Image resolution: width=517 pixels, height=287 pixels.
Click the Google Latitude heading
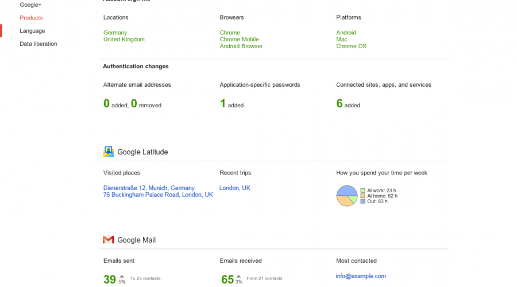pos(142,152)
